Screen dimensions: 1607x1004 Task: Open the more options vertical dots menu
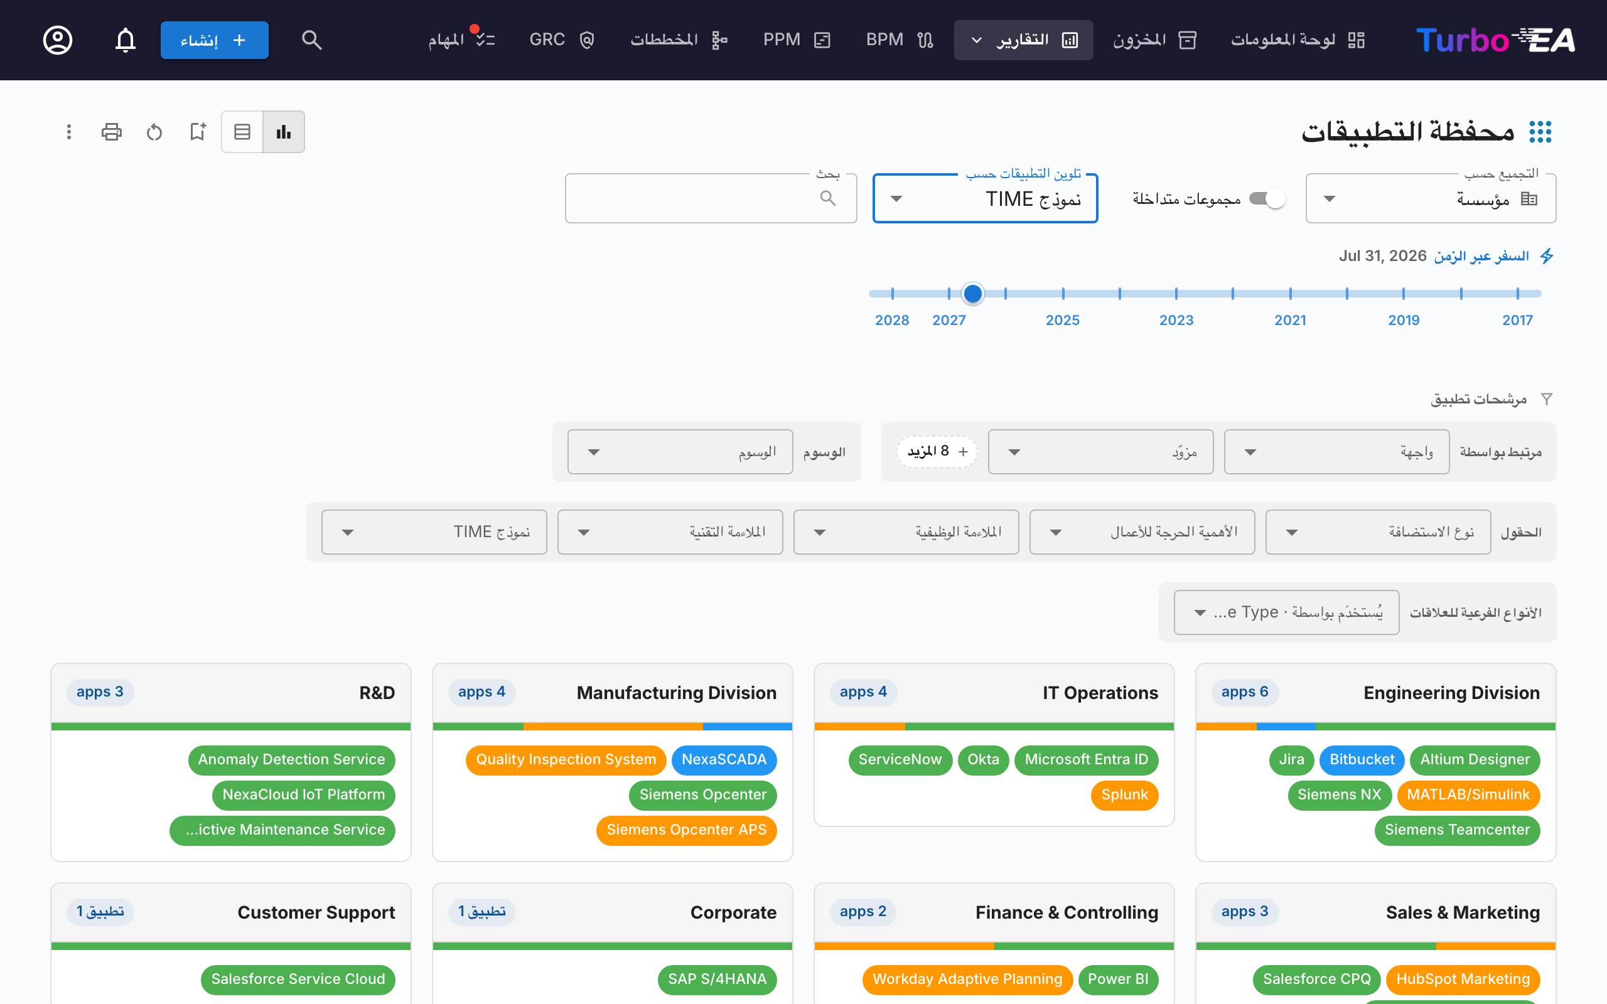68,132
